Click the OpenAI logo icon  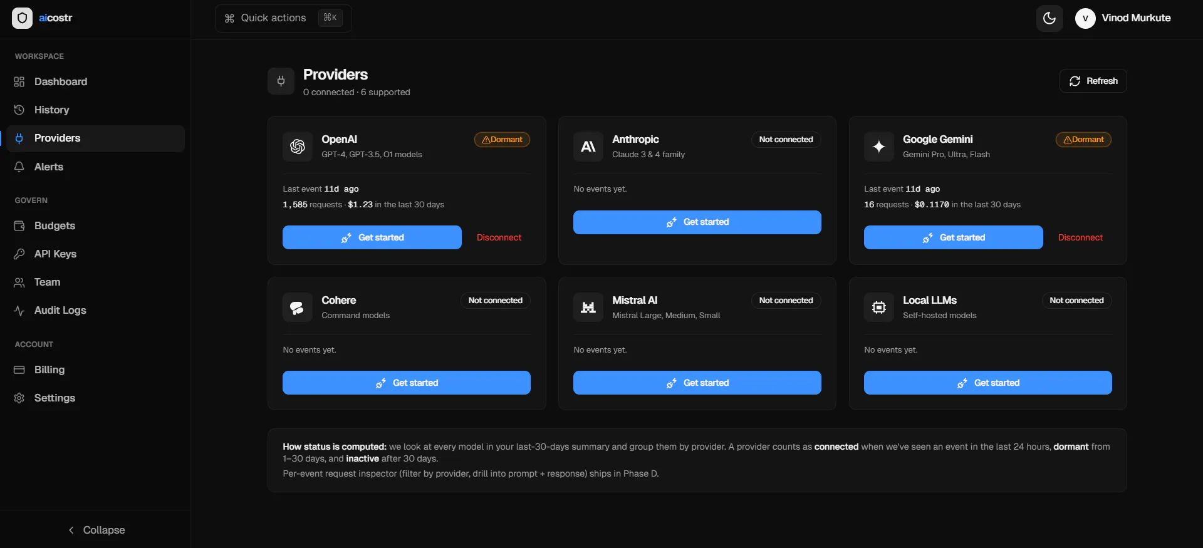pos(298,147)
